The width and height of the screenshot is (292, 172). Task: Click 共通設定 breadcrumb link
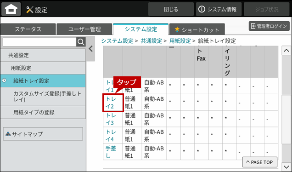(151, 41)
